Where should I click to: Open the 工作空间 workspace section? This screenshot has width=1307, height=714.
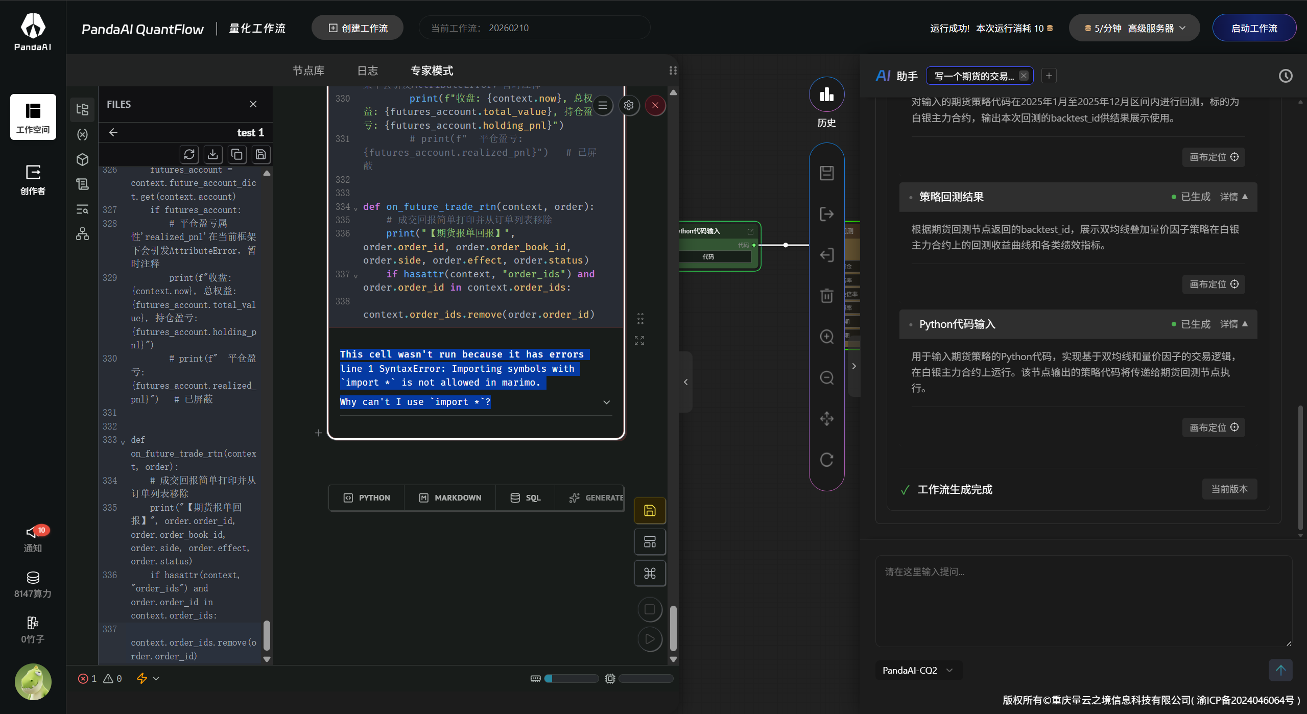33,117
